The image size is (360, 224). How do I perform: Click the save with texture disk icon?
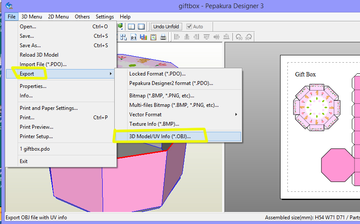143,37
